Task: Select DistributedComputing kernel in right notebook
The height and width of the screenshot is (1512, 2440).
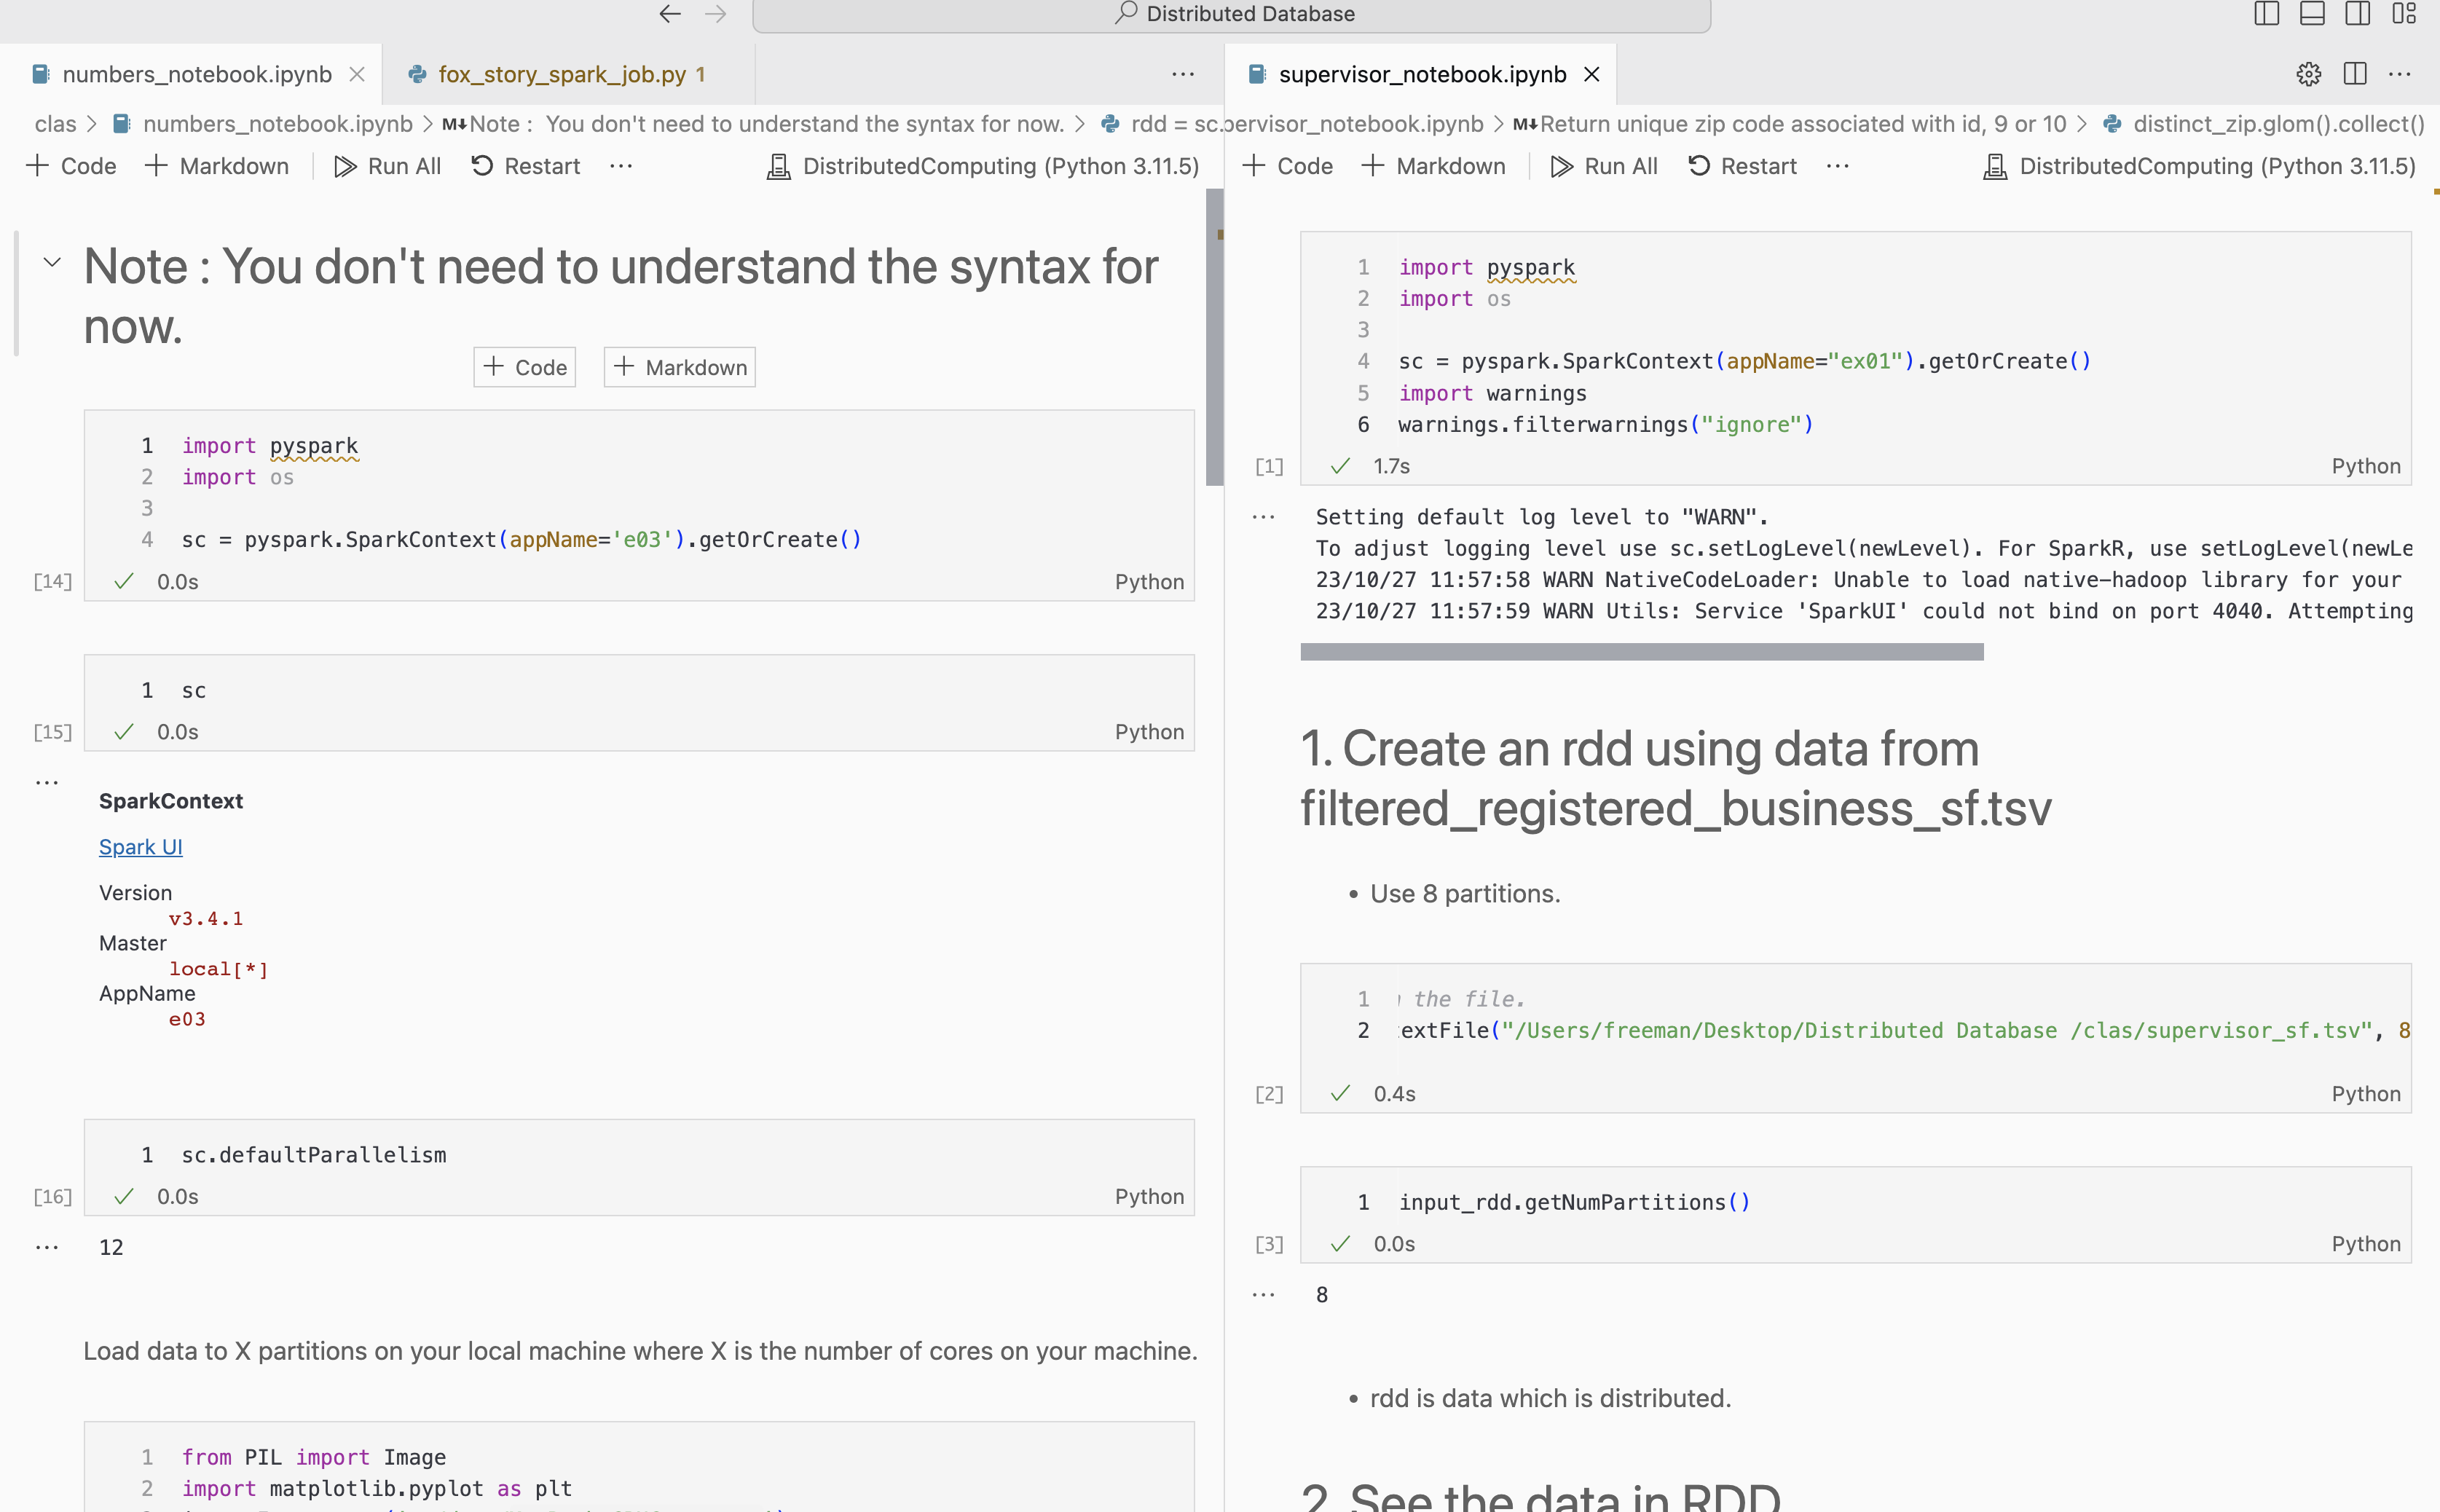Action: [x=2199, y=166]
